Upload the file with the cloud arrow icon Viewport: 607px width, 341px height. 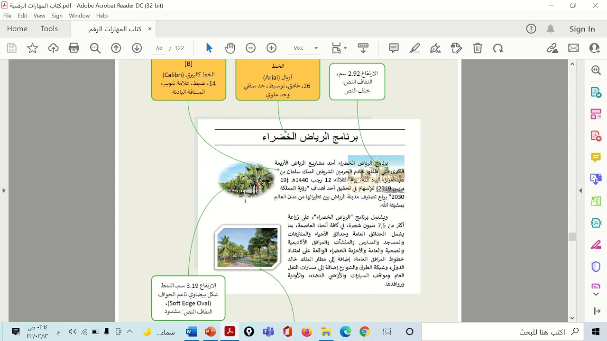coord(53,48)
